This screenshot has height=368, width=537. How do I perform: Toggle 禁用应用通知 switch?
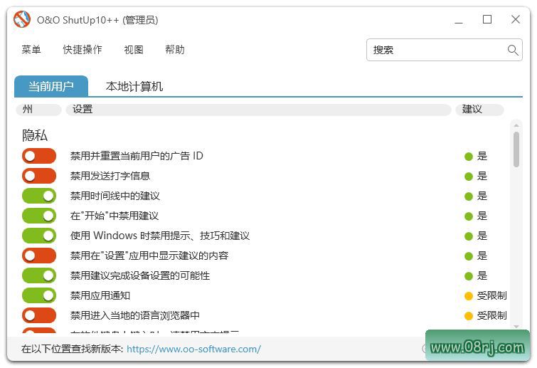[39, 295]
